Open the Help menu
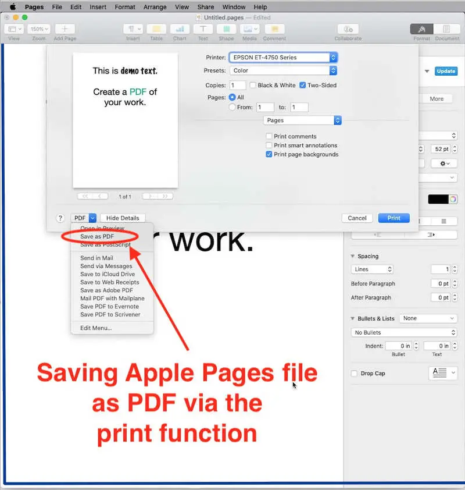The image size is (465, 490). pos(260,7)
